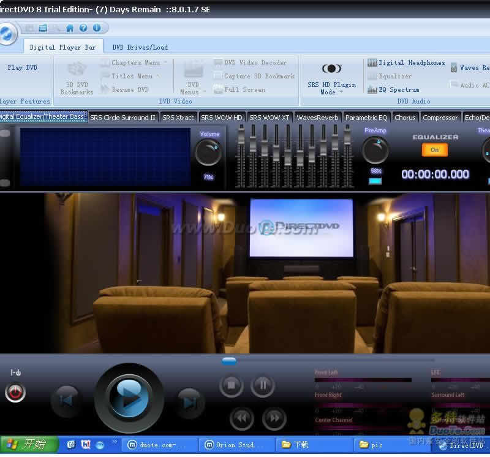490x457 pixels.
Task: Open the Windows Start button
Action: tap(29, 444)
